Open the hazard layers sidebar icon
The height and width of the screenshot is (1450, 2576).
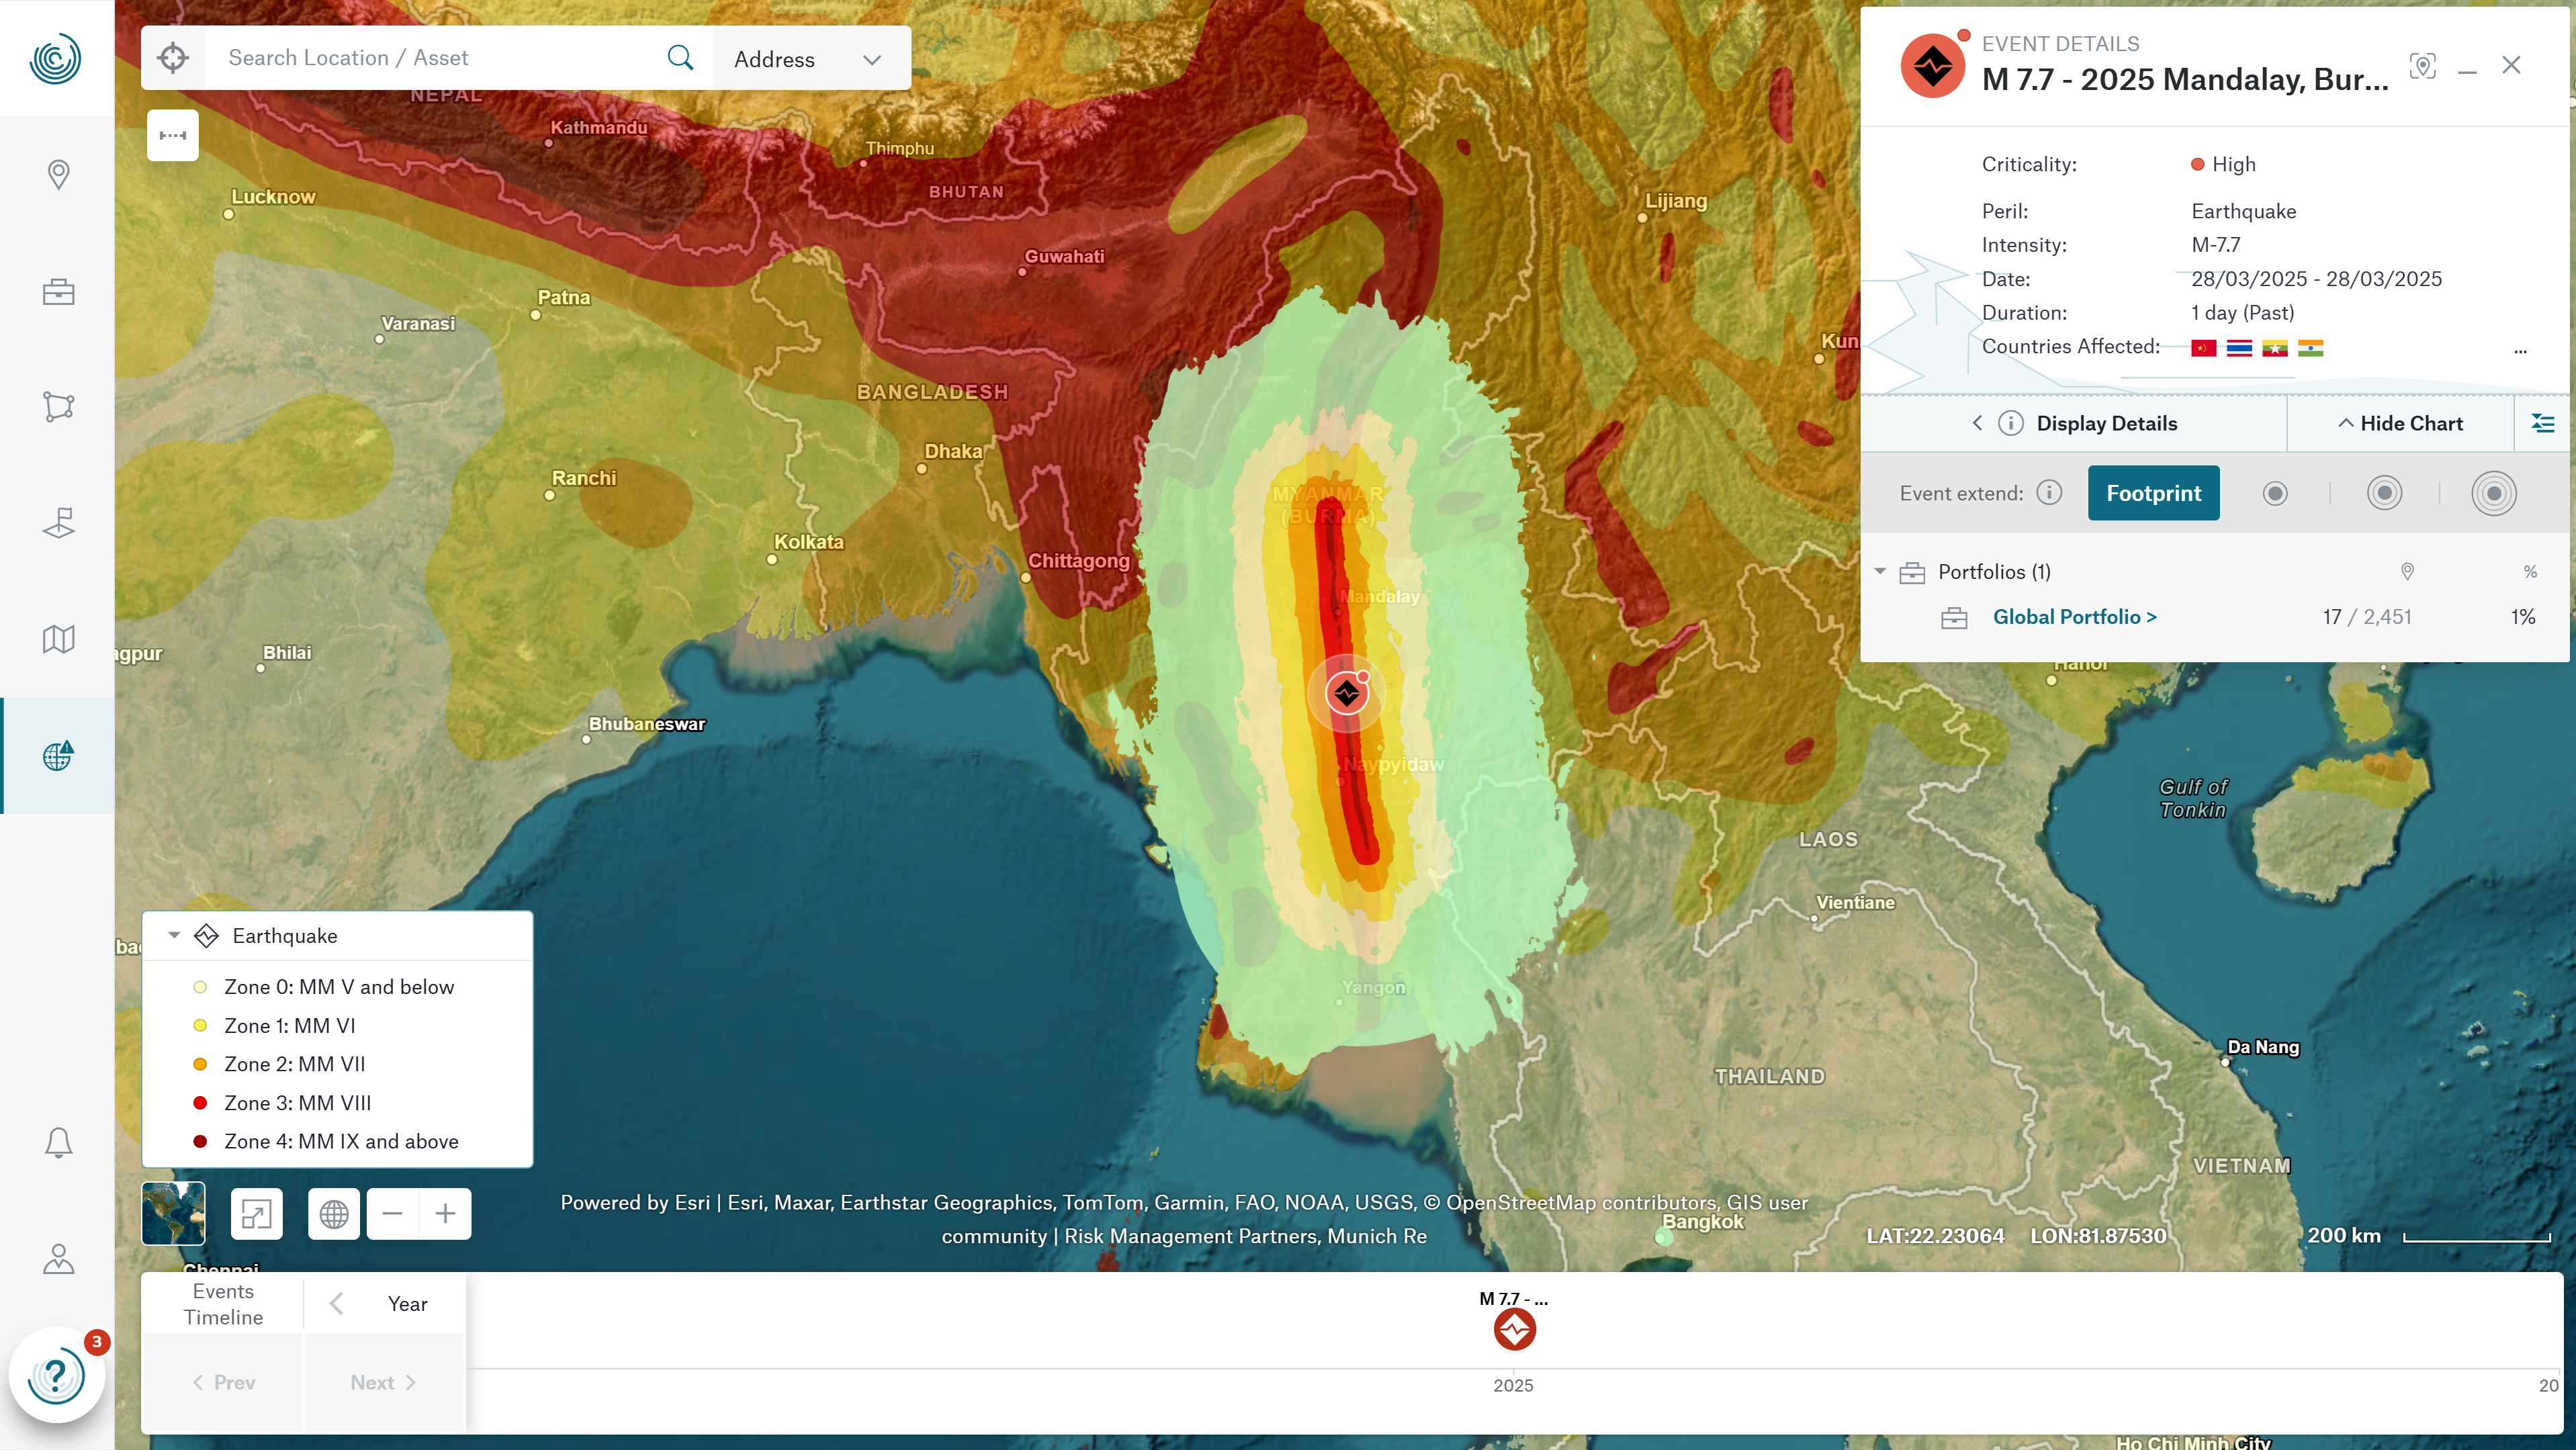[58, 523]
